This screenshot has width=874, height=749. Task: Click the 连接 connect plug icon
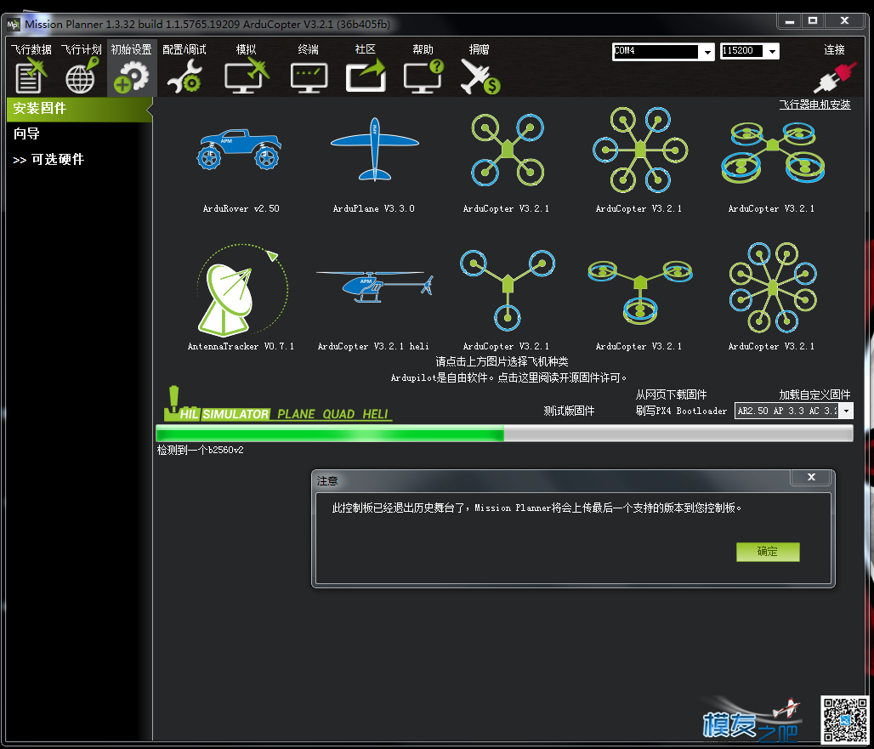click(834, 77)
